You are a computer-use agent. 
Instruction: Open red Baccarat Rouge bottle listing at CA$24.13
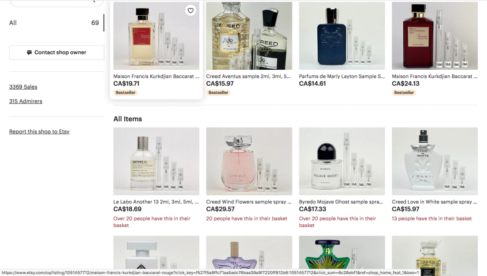click(x=435, y=36)
